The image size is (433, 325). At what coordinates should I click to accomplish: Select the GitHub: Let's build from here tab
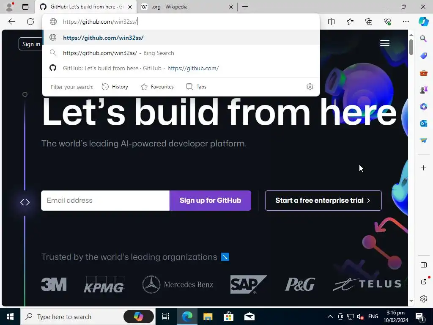86,7
